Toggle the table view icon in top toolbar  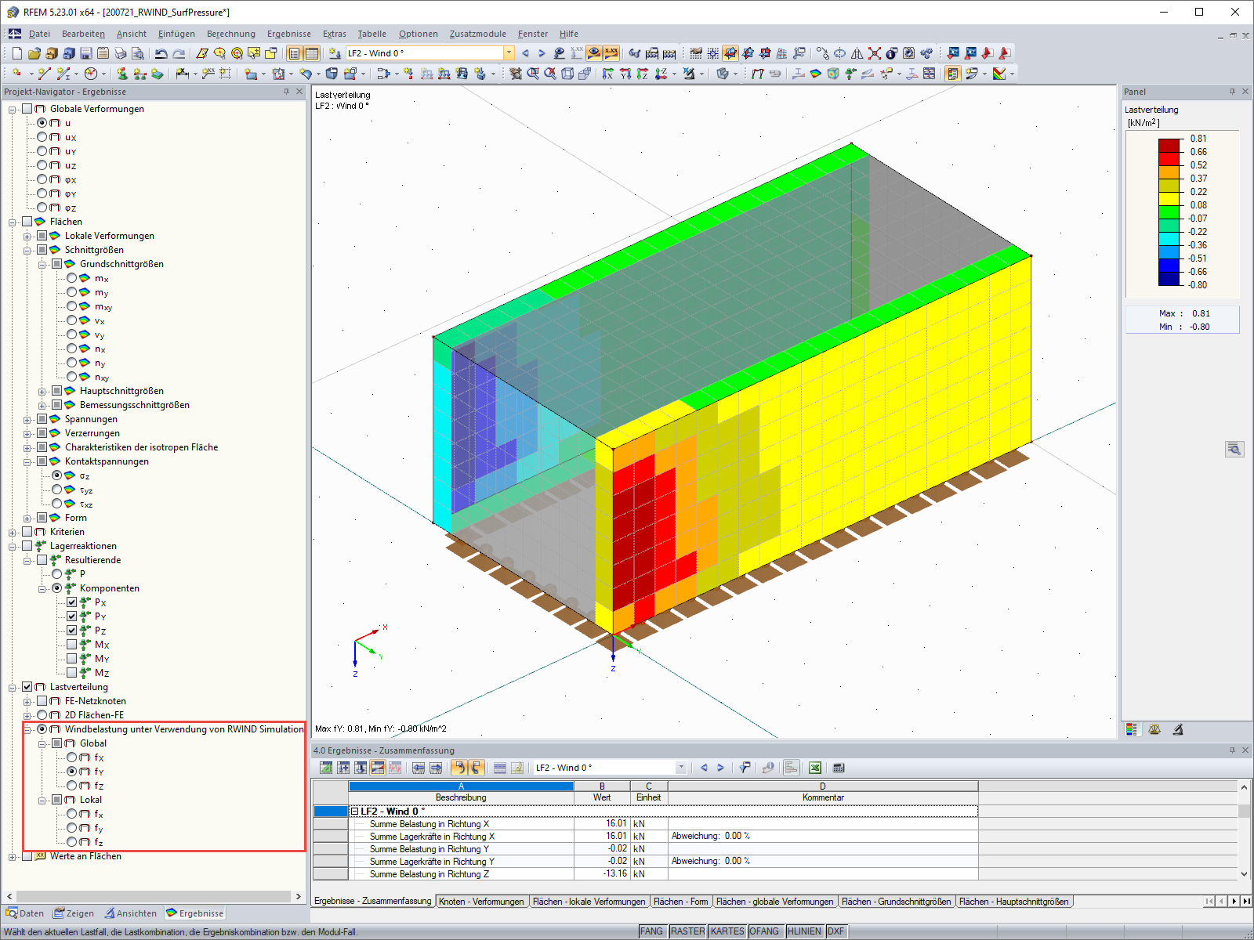coord(312,53)
